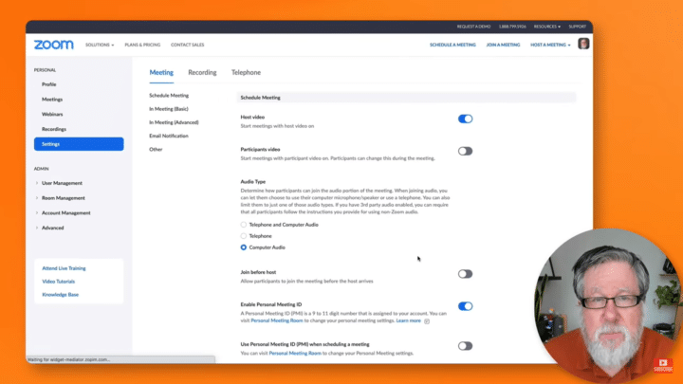Disable the Host video toggle
The image size is (683, 384).
tap(465, 119)
